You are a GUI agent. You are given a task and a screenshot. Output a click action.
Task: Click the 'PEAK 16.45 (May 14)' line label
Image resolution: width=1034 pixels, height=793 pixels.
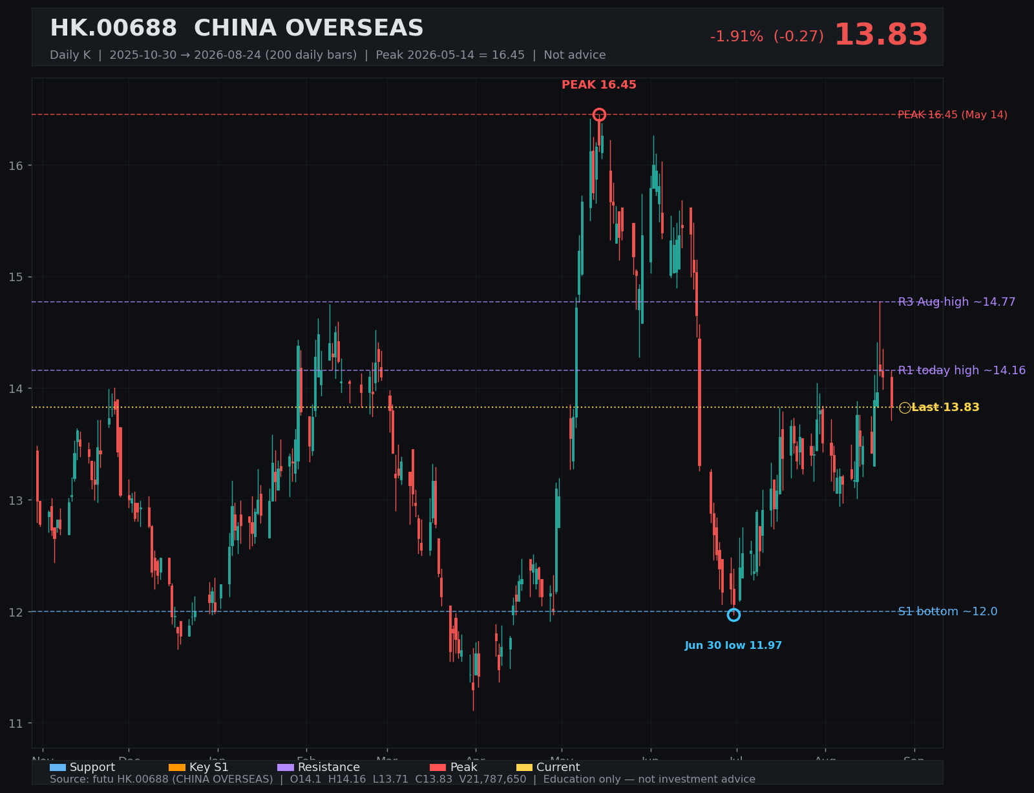[x=953, y=114]
